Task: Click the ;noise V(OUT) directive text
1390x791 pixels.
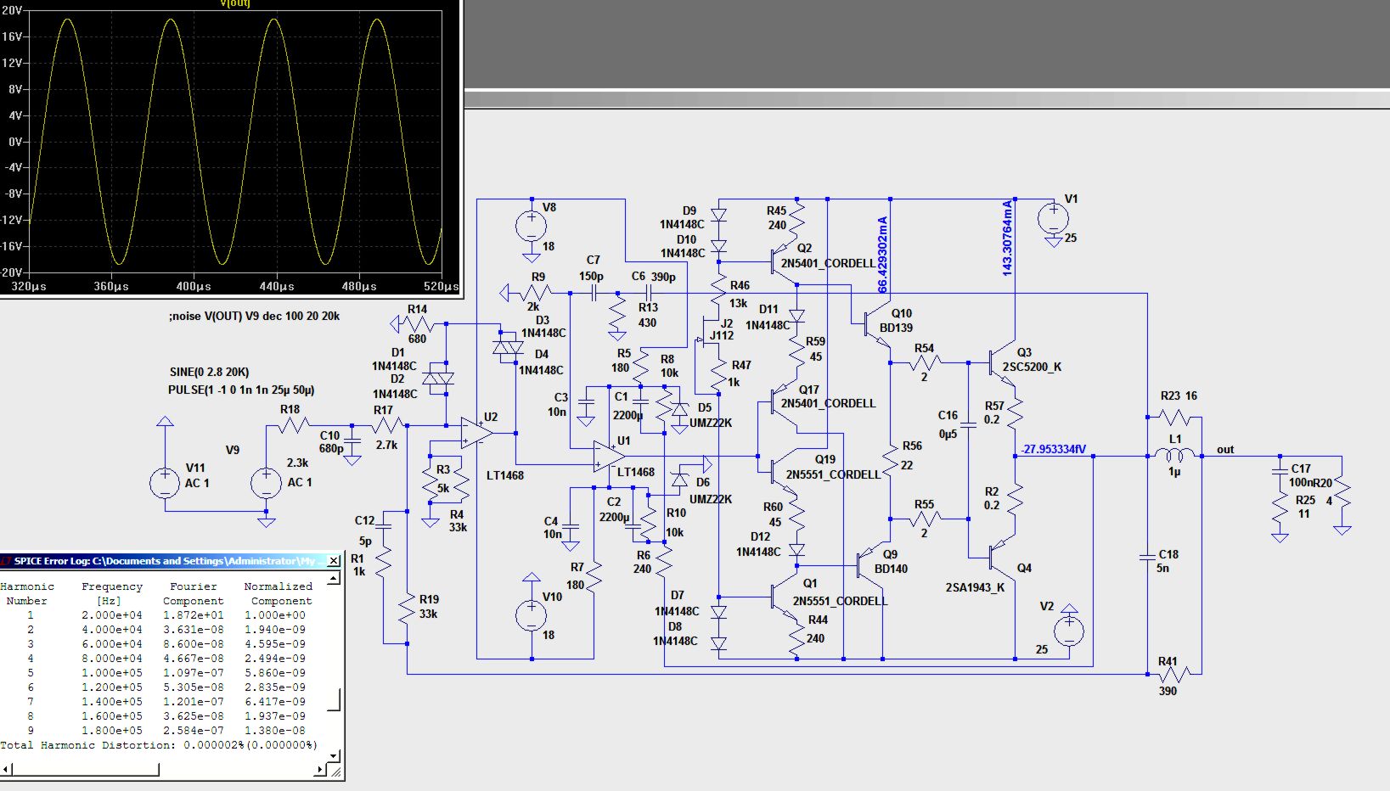Action: (255, 316)
